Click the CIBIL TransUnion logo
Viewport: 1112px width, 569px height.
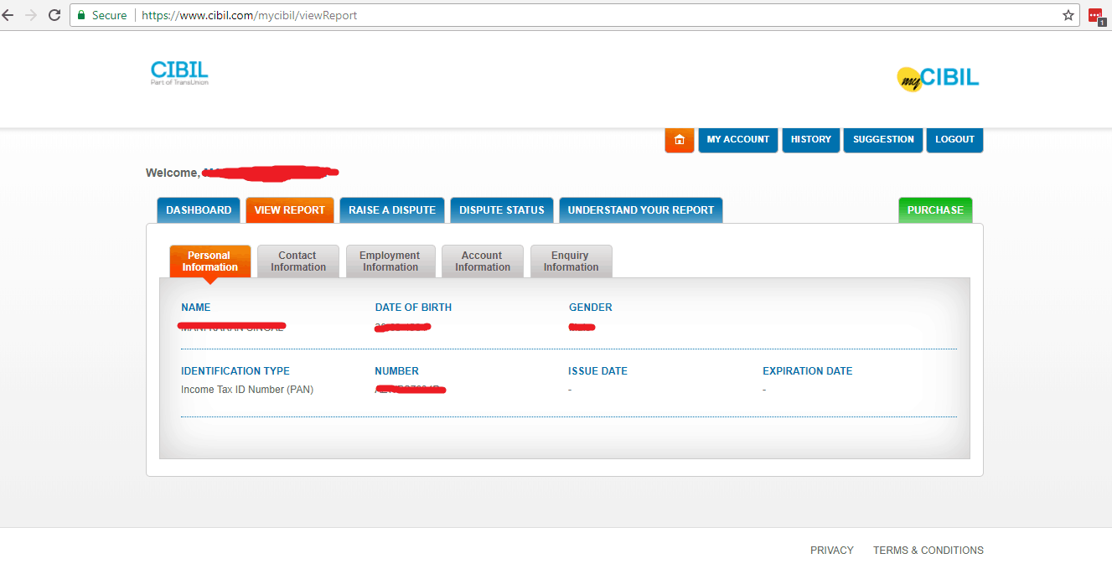pos(179,73)
